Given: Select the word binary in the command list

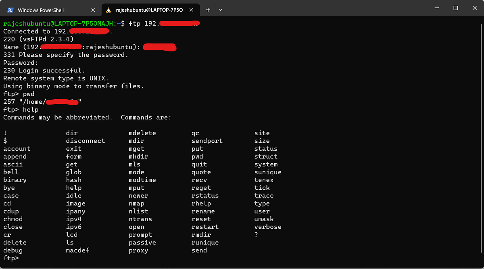Looking at the screenshot, I should coord(15,180).
